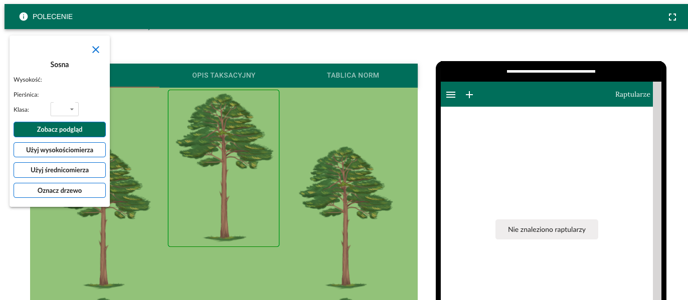Select the highlighted pine tree in center

(x=224, y=168)
